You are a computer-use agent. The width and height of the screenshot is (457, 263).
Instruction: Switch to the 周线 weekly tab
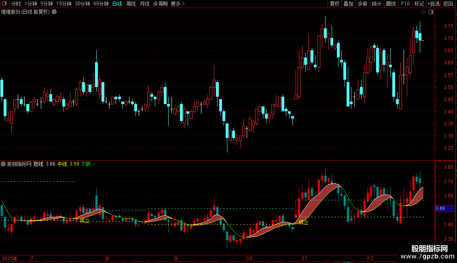pos(131,4)
